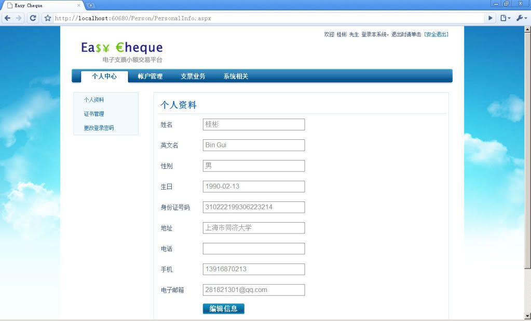Click the 地址 field showing 上海市同济大学
The width and height of the screenshot is (531, 321).
(x=254, y=228)
